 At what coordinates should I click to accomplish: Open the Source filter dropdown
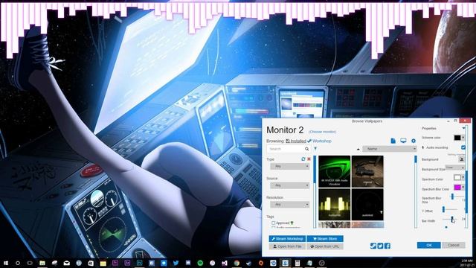(x=289, y=185)
